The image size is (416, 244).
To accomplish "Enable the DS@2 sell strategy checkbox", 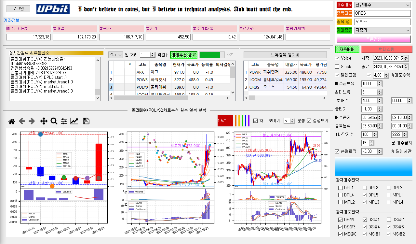I will 389,220.
